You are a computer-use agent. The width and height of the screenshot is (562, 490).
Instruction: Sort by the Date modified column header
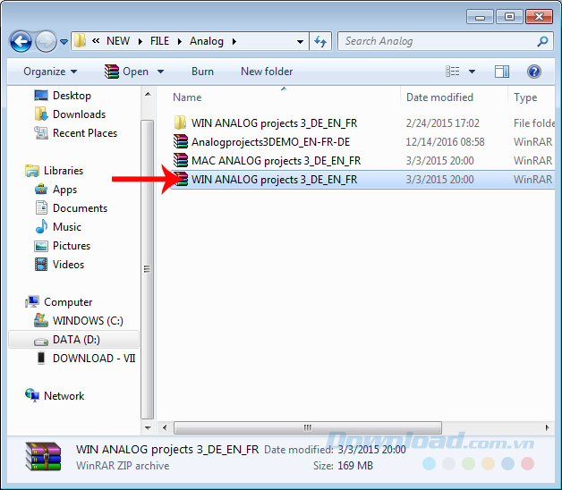point(439,97)
